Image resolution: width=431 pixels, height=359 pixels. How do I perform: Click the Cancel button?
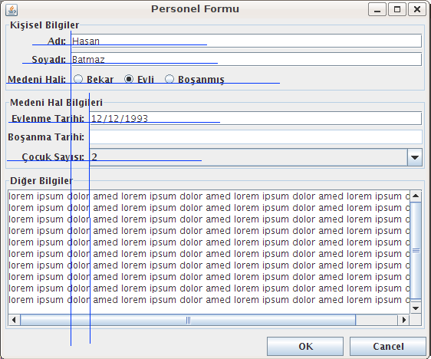tap(388, 347)
